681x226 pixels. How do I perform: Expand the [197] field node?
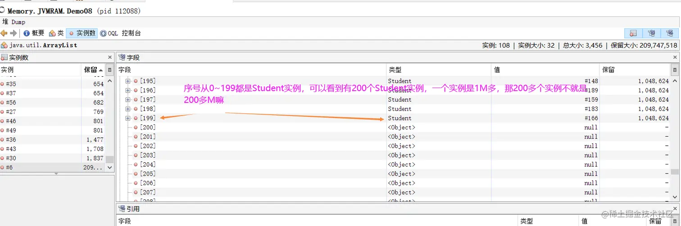[x=128, y=99]
